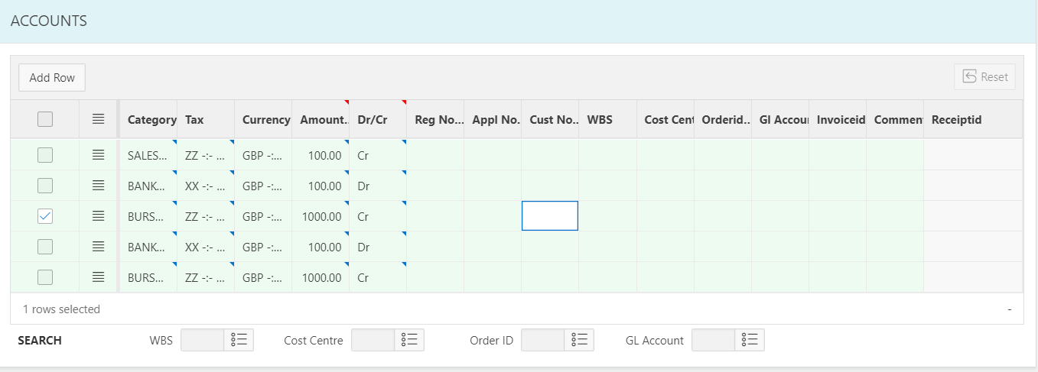This screenshot has width=1038, height=372.
Task: Click the GBP currency cell in the SALES row
Action: click(263, 155)
